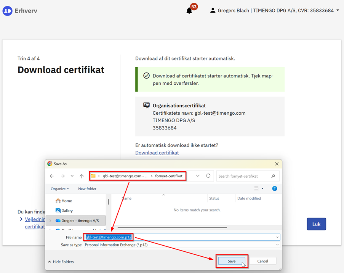The height and width of the screenshot is (273, 344).
Task: Expand the Save as type dropdown
Action: (277, 245)
